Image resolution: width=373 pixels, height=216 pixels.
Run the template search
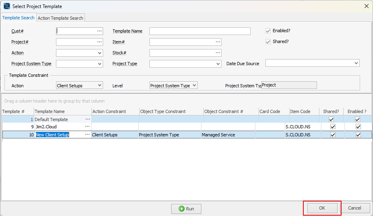(186, 209)
